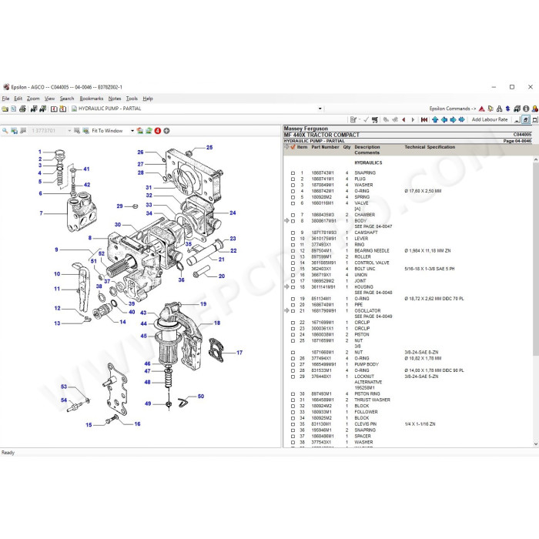This screenshot has width=539, height=539.
Task: Click the Add Labour Rate button
Action: point(490,119)
